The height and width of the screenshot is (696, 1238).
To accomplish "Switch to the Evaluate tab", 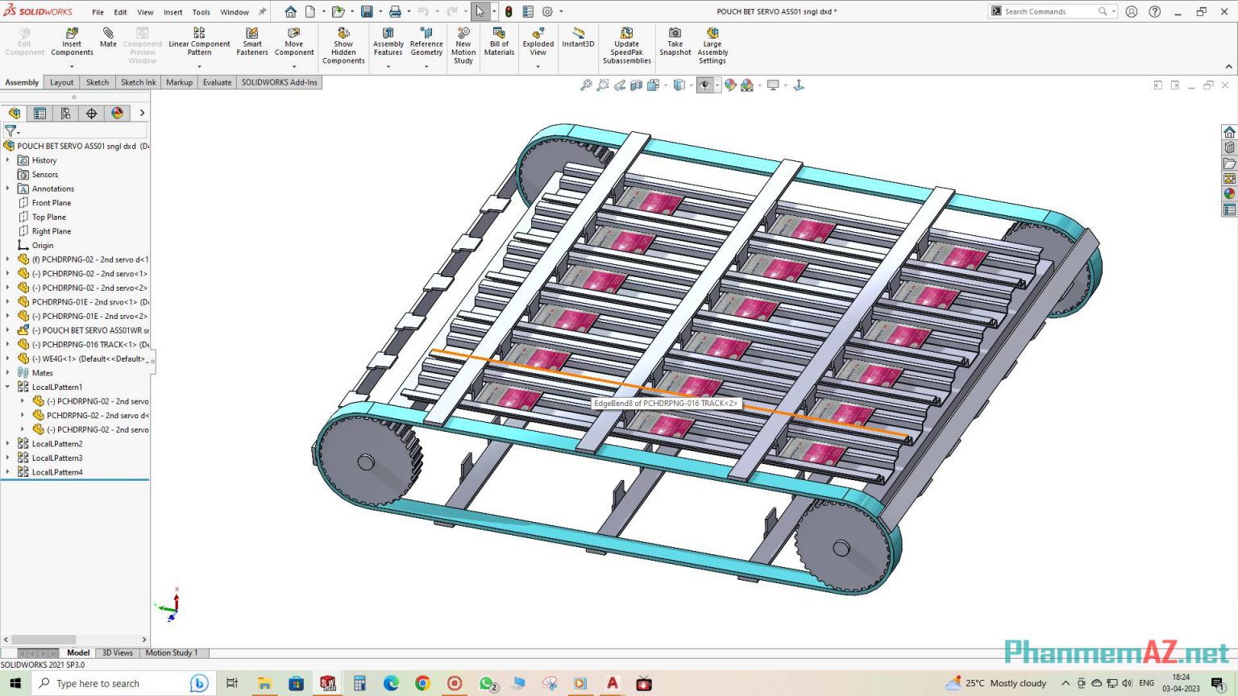I will coord(217,82).
